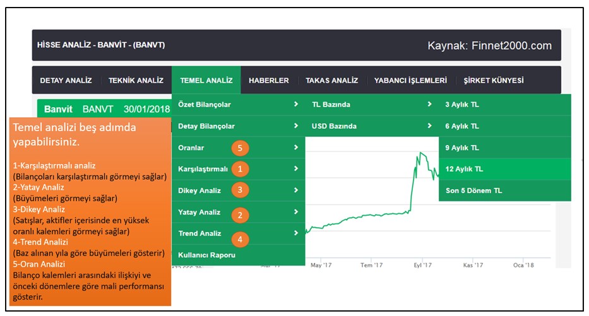Select 3 Aylık TL option
This screenshot has height=316, width=589.
coord(505,104)
